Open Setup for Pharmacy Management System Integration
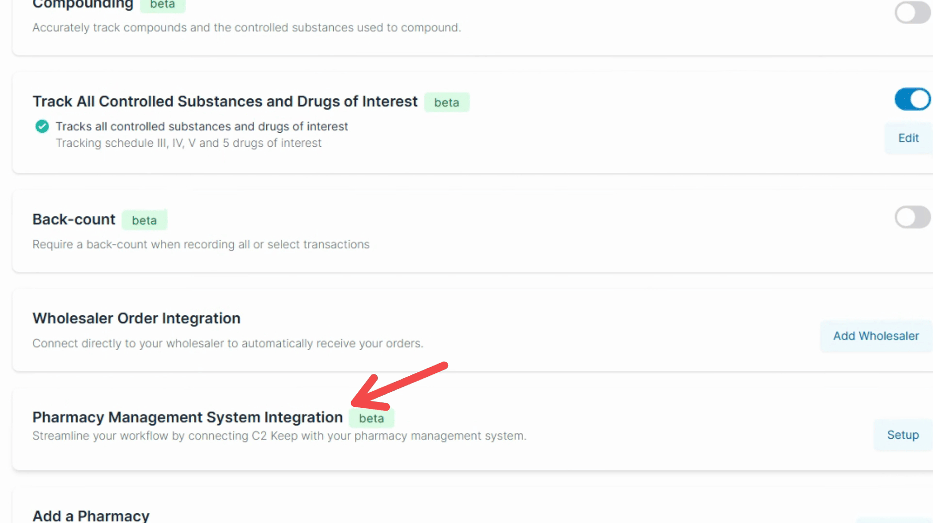This screenshot has height=523, width=933. (x=902, y=435)
